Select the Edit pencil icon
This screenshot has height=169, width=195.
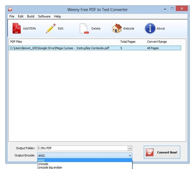(x=51, y=28)
